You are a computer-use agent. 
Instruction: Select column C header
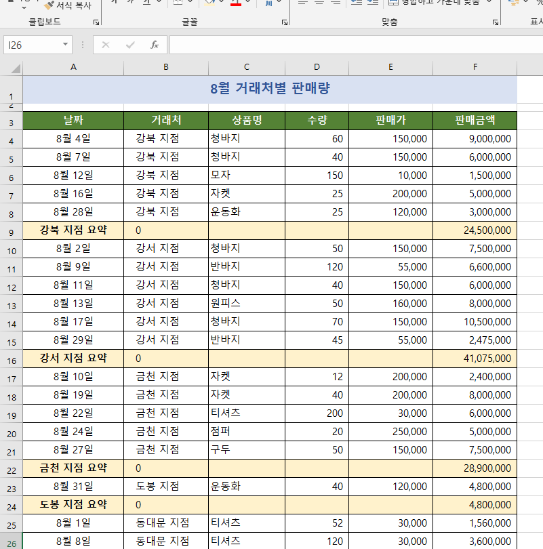point(247,67)
